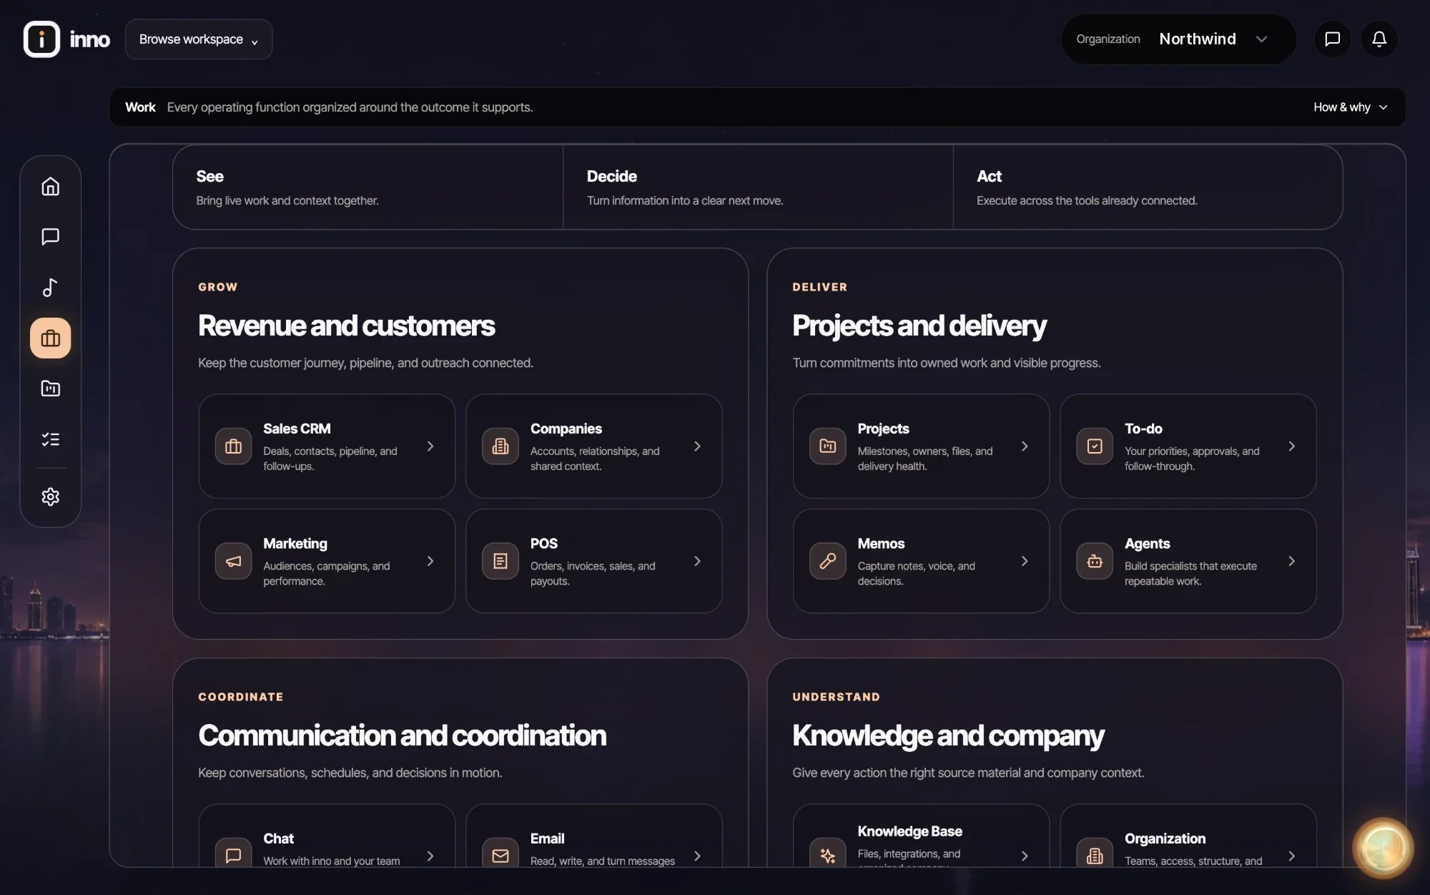Click the Revenue and customers heading

(346, 326)
